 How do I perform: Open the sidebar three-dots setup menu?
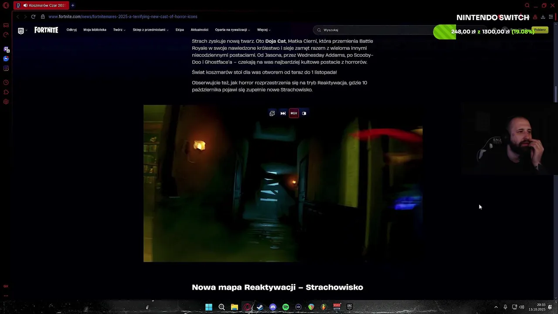[x=6, y=296]
